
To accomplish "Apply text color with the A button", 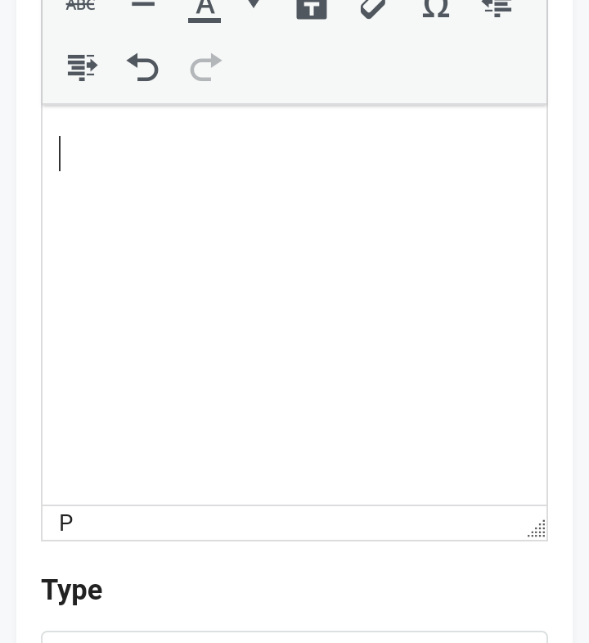I will (205, 7).
